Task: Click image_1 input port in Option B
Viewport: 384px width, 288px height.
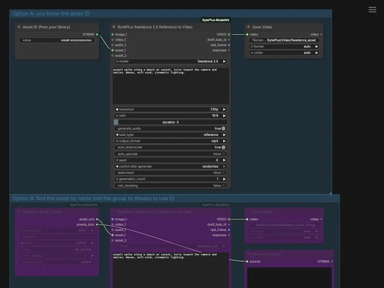Action: [x=112, y=219]
